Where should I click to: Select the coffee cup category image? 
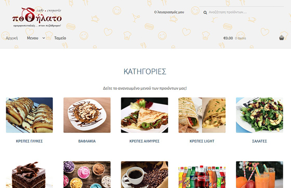(x=144, y=175)
